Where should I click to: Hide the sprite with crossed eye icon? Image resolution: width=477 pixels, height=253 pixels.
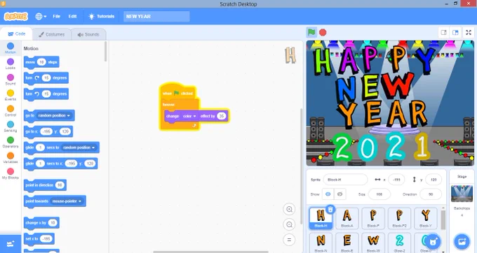coord(340,194)
